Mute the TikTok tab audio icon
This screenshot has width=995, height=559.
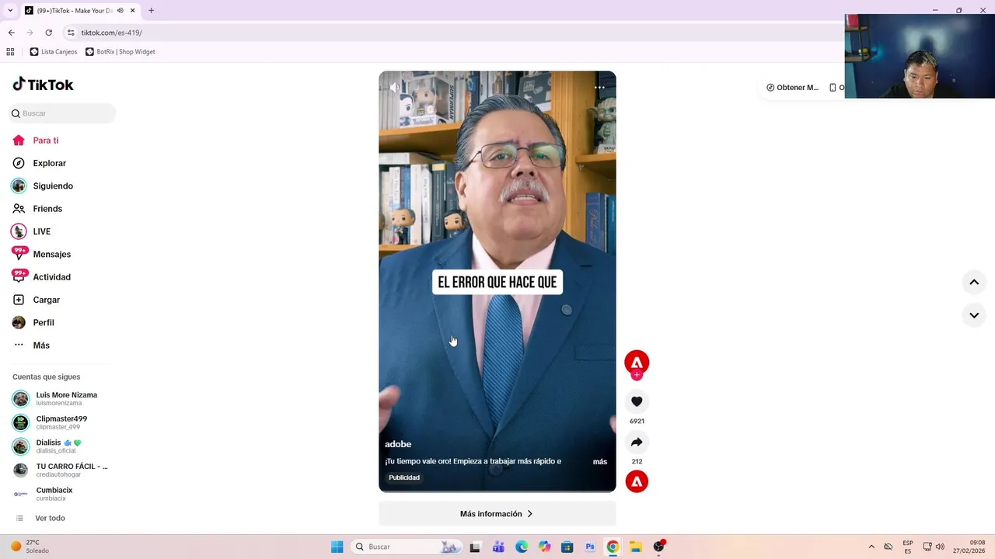[x=120, y=11]
